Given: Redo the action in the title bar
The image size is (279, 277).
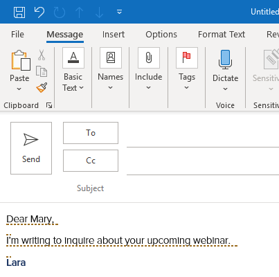Looking at the screenshot, I should [60, 12].
